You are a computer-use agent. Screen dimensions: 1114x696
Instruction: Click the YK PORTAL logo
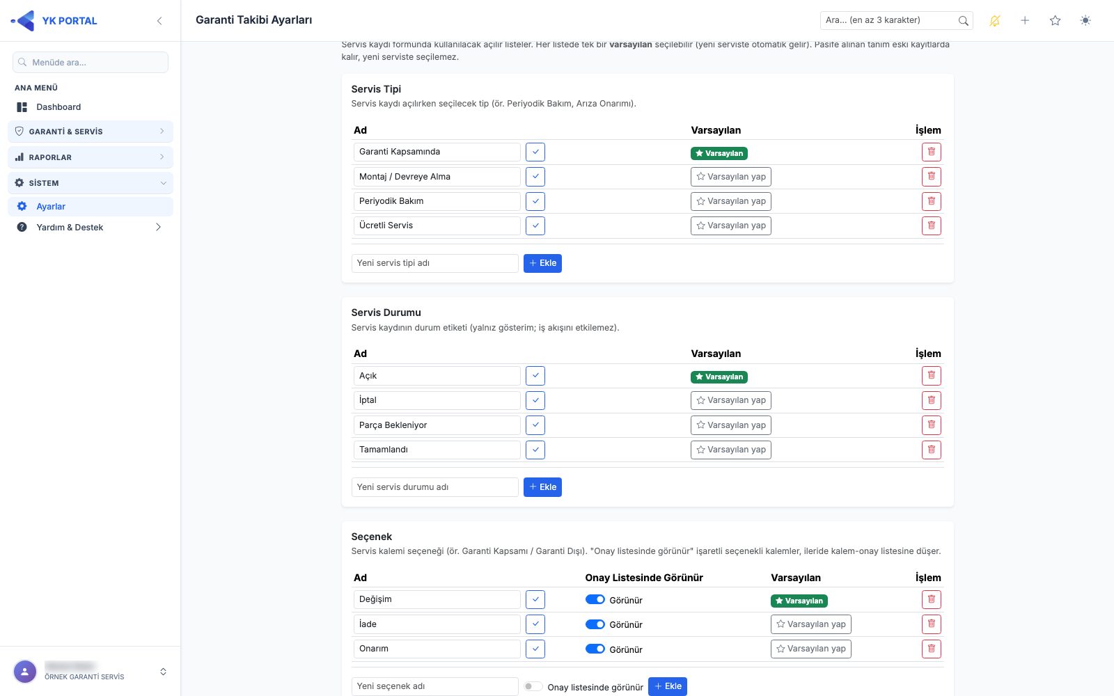point(54,21)
